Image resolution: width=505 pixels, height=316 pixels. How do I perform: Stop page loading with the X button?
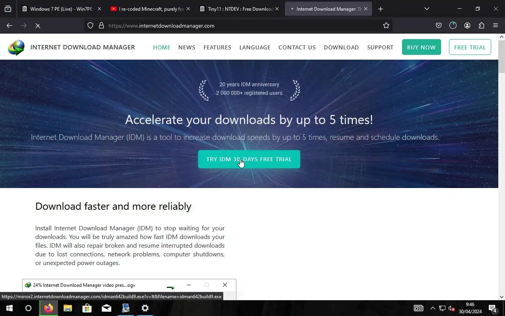coord(38,26)
